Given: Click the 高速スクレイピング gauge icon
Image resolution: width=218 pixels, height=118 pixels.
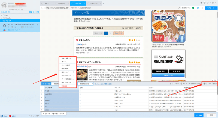Looking at the screenshot, I should point(4,30).
